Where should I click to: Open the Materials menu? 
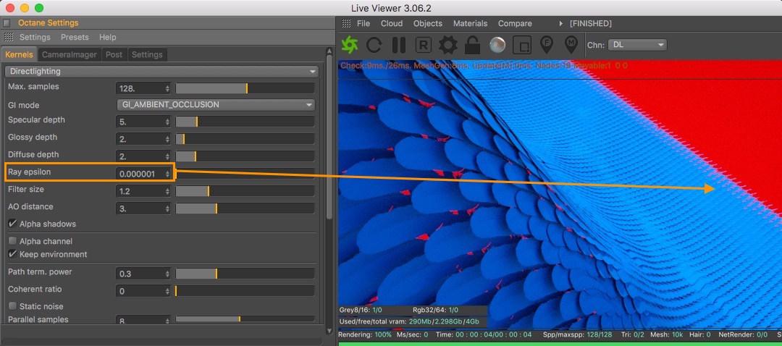tap(471, 23)
